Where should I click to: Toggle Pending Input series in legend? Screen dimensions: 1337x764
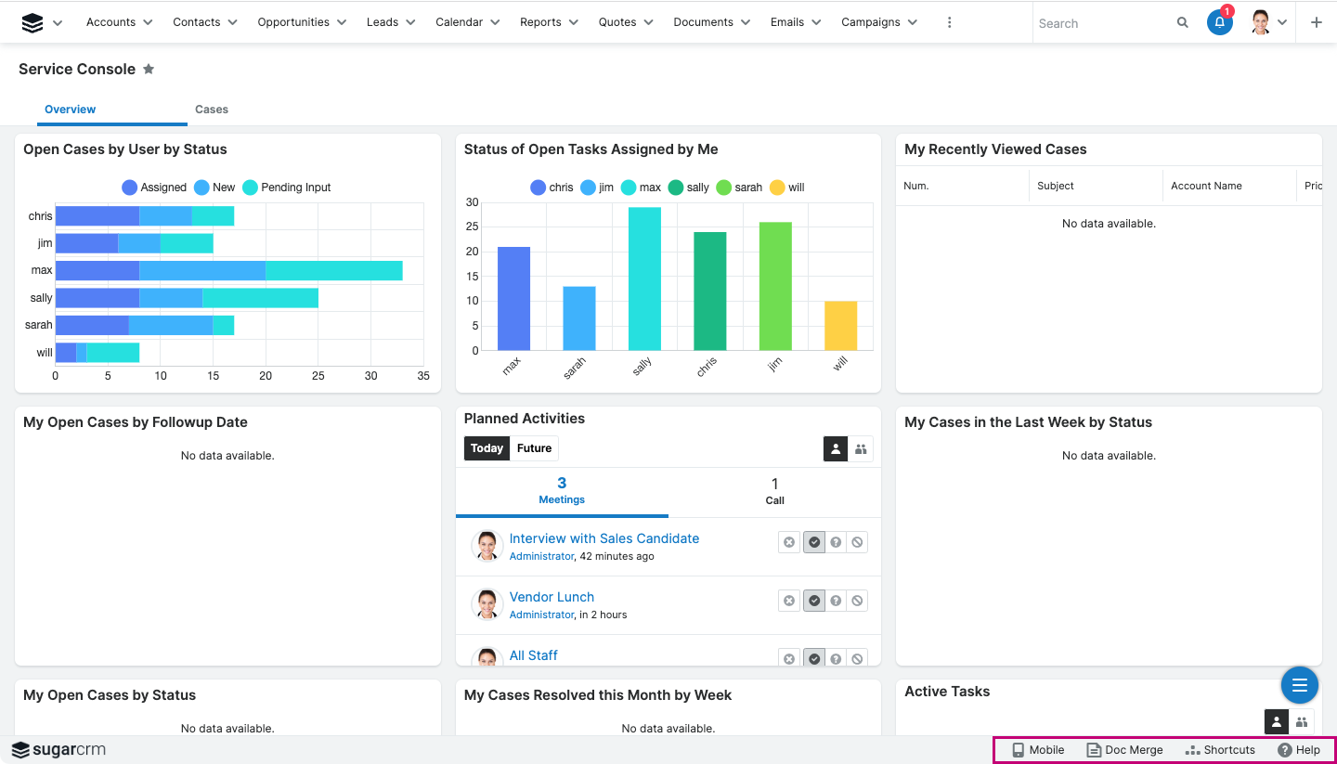tap(286, 188)
